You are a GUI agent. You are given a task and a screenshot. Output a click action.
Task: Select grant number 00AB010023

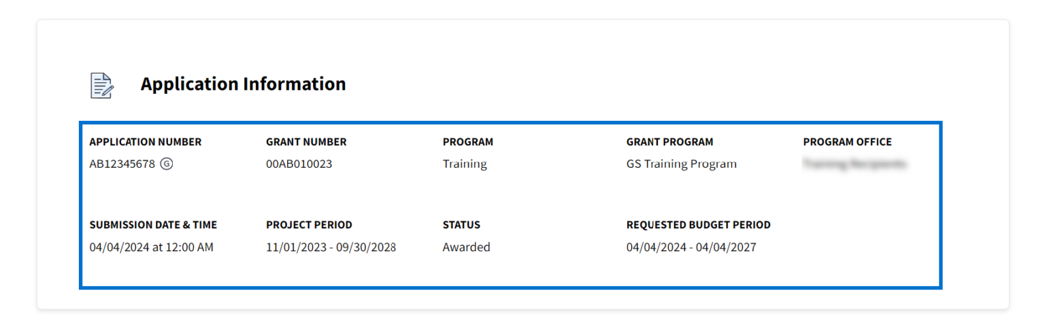[299, 164]
